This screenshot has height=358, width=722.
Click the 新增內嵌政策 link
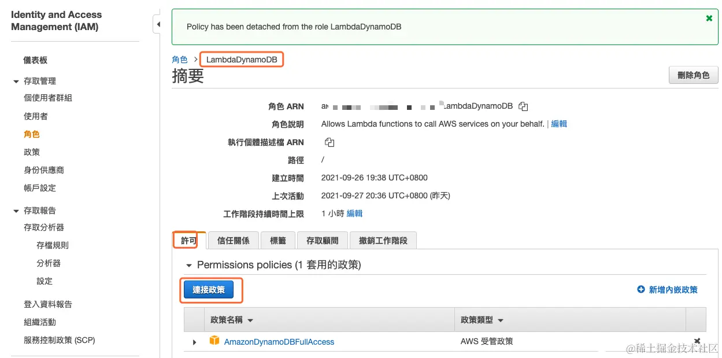coord(673,290)
